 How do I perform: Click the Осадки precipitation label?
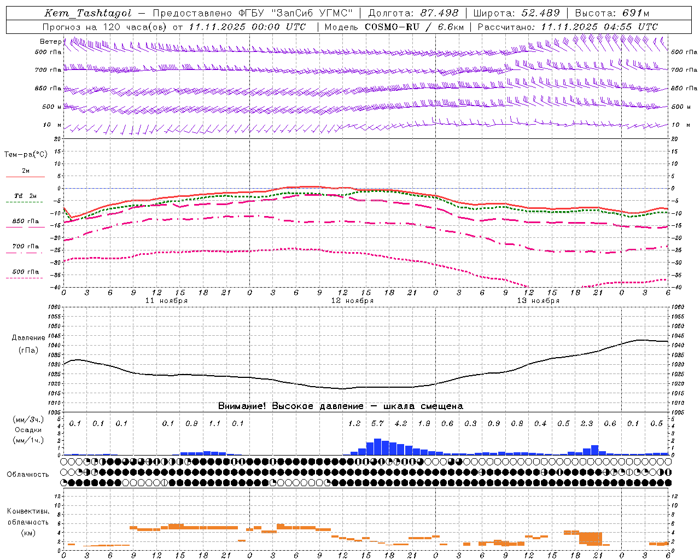[x=28, y=430]
